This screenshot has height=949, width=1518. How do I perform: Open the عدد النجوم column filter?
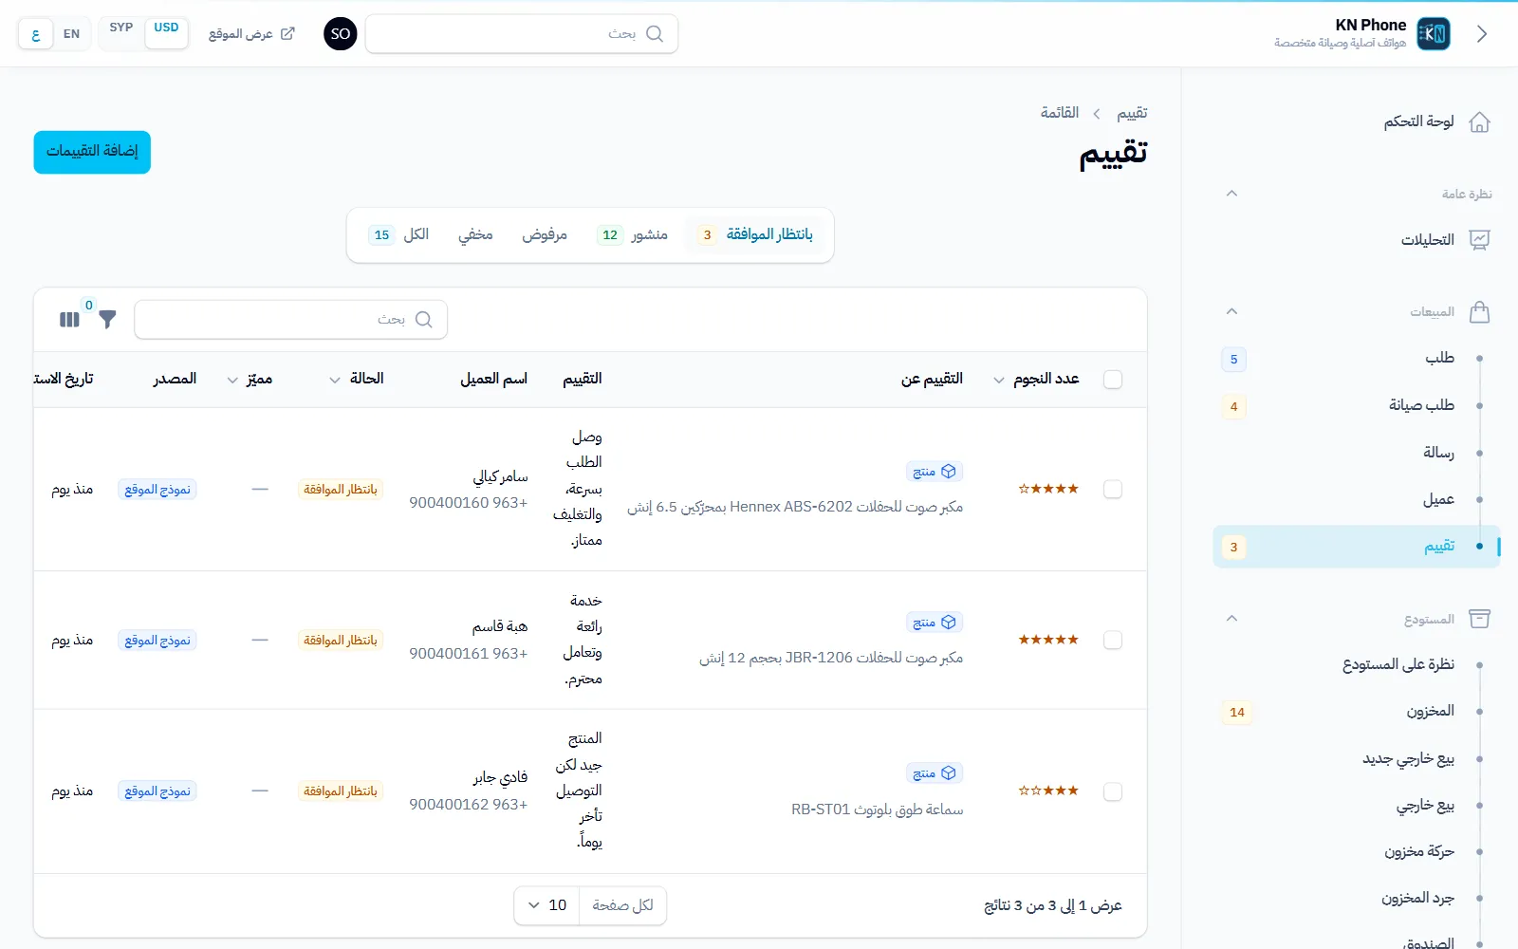point(999,380)
